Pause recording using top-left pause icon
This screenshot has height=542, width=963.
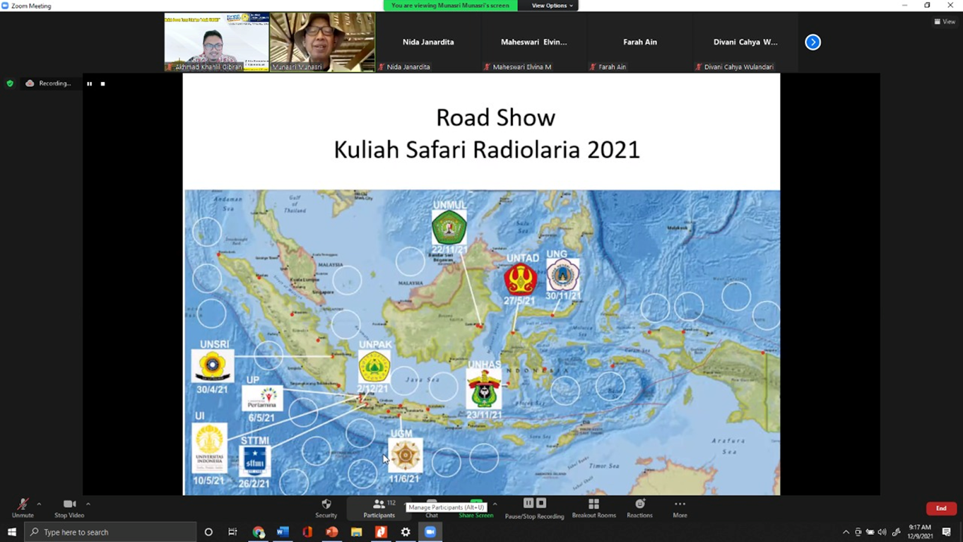[x=89, y=84]
